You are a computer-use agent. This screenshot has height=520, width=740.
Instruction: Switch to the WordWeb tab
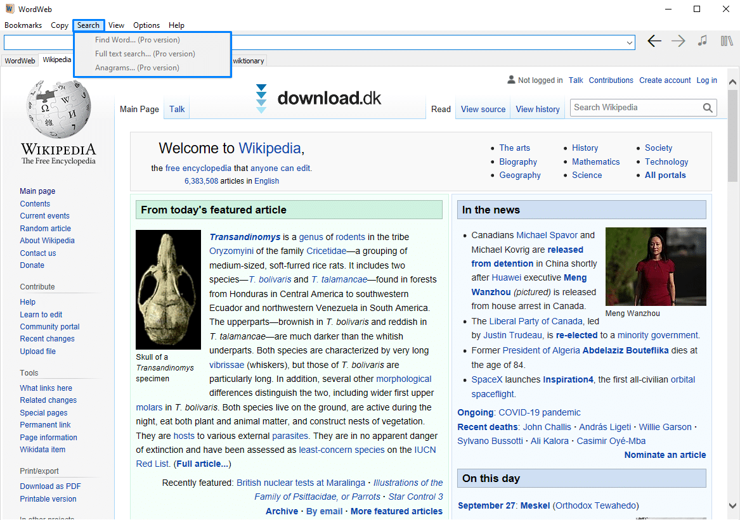[x=20, y=61]
